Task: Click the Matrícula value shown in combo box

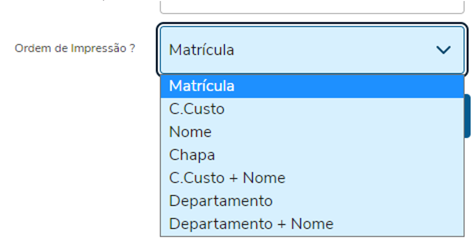Action: pyautogui.click(x=202, y=50)
